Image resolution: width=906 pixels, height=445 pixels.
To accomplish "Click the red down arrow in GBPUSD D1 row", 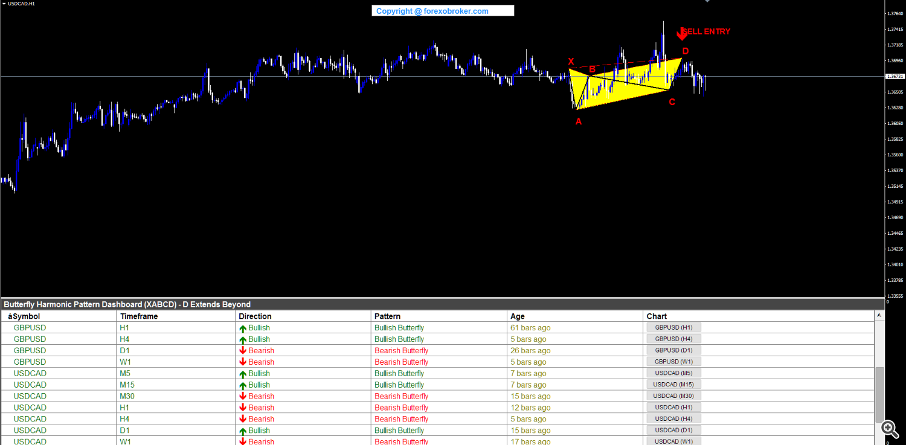I will [x=243, y=351].
